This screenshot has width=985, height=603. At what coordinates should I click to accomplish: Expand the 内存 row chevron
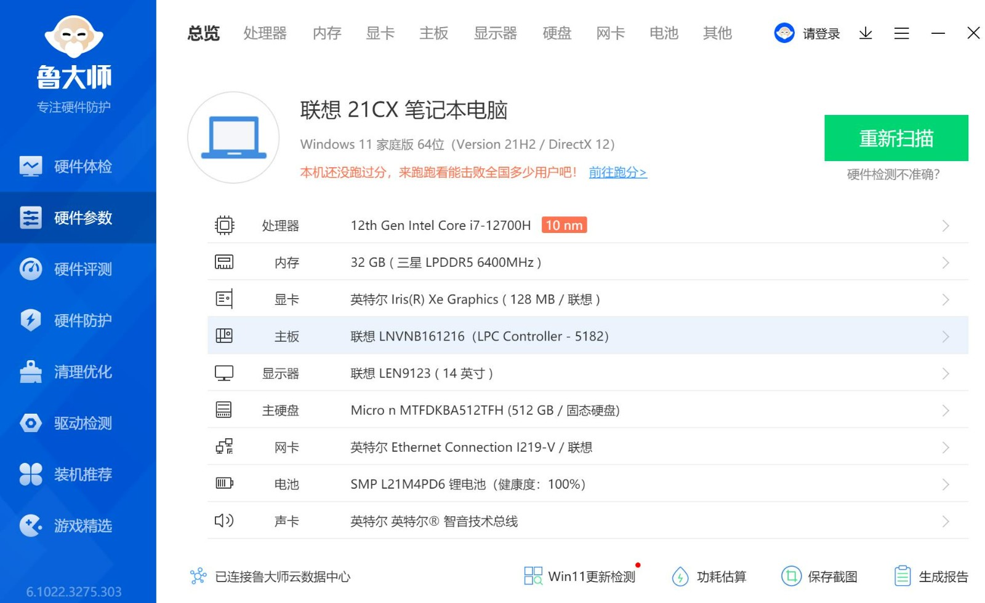click(946, 263)
